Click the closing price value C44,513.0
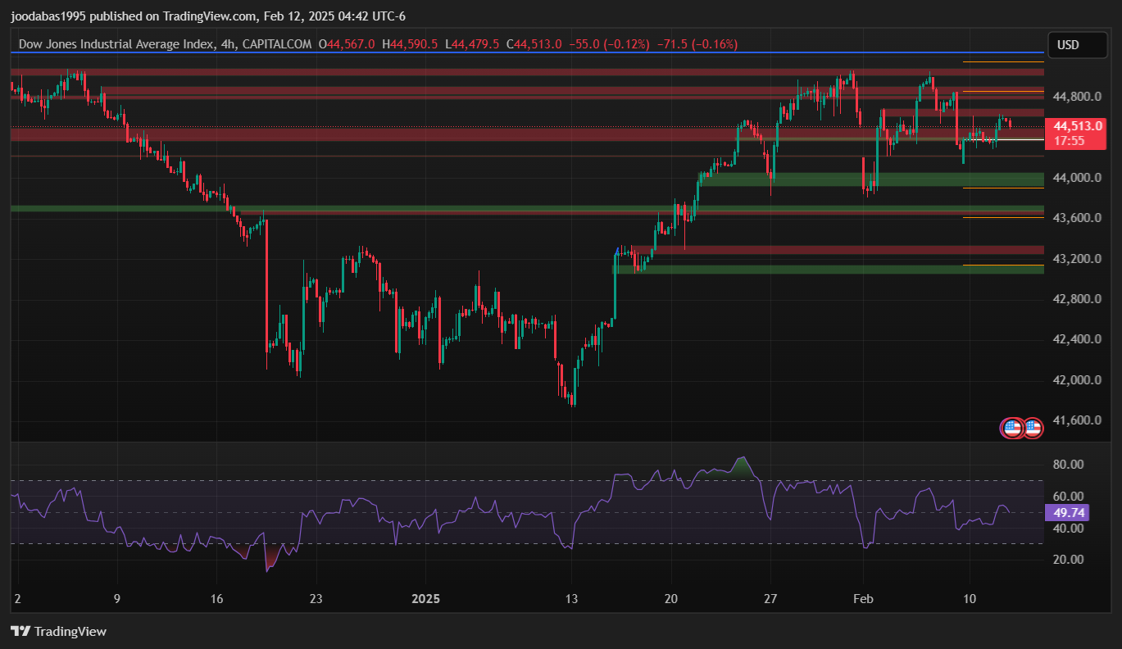 click(x=534, y=44)
